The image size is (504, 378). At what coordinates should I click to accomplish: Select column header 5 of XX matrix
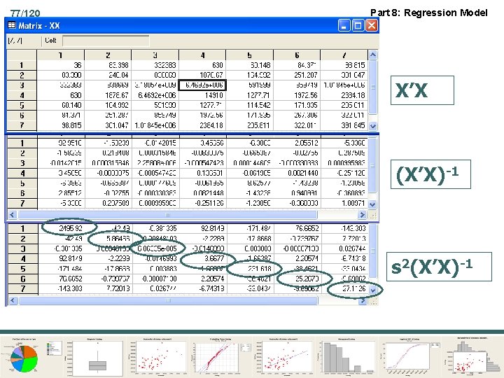click(x=249, y=55)
